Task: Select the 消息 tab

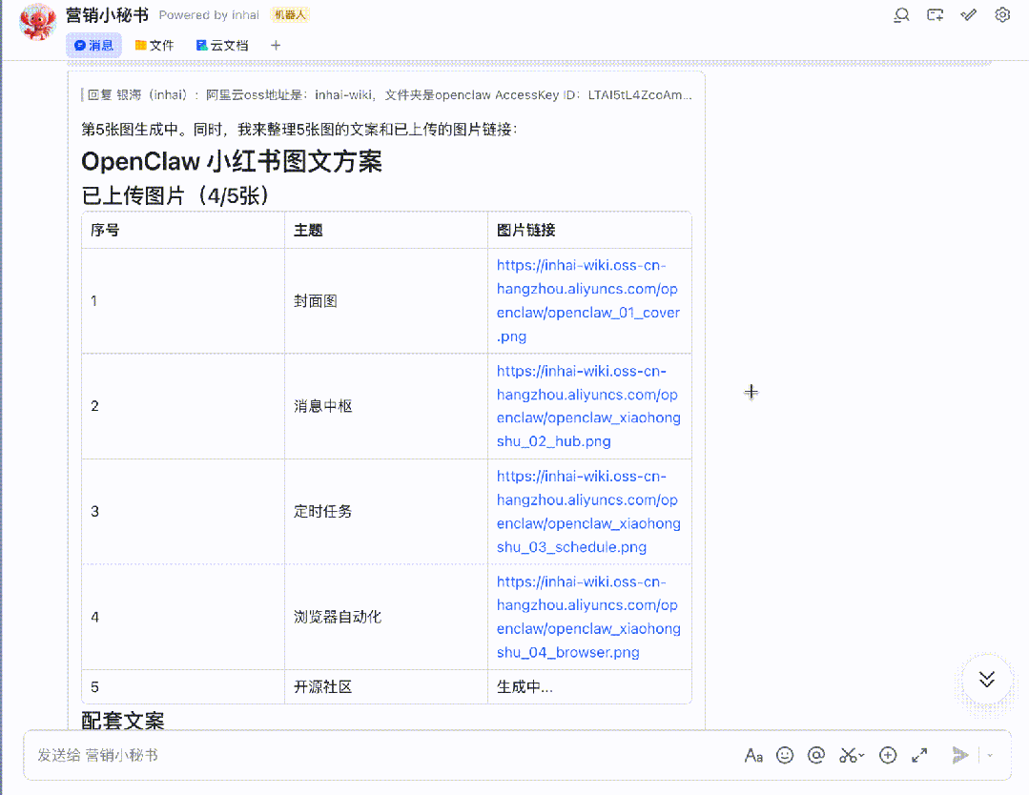Action: click(93, 45)
